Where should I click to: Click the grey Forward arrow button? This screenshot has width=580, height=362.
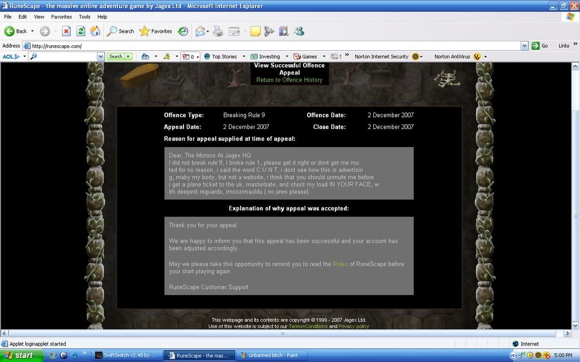[45, 32]
